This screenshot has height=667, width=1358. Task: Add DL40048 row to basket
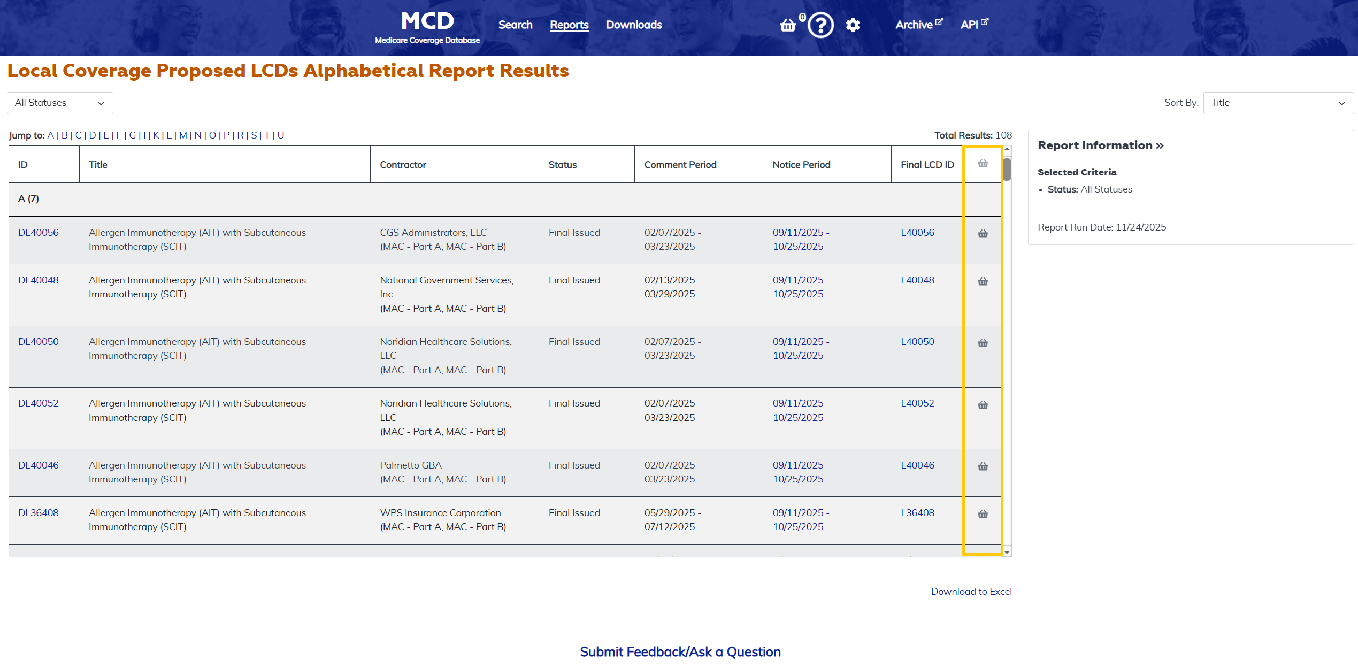click(x=983, y=281)
